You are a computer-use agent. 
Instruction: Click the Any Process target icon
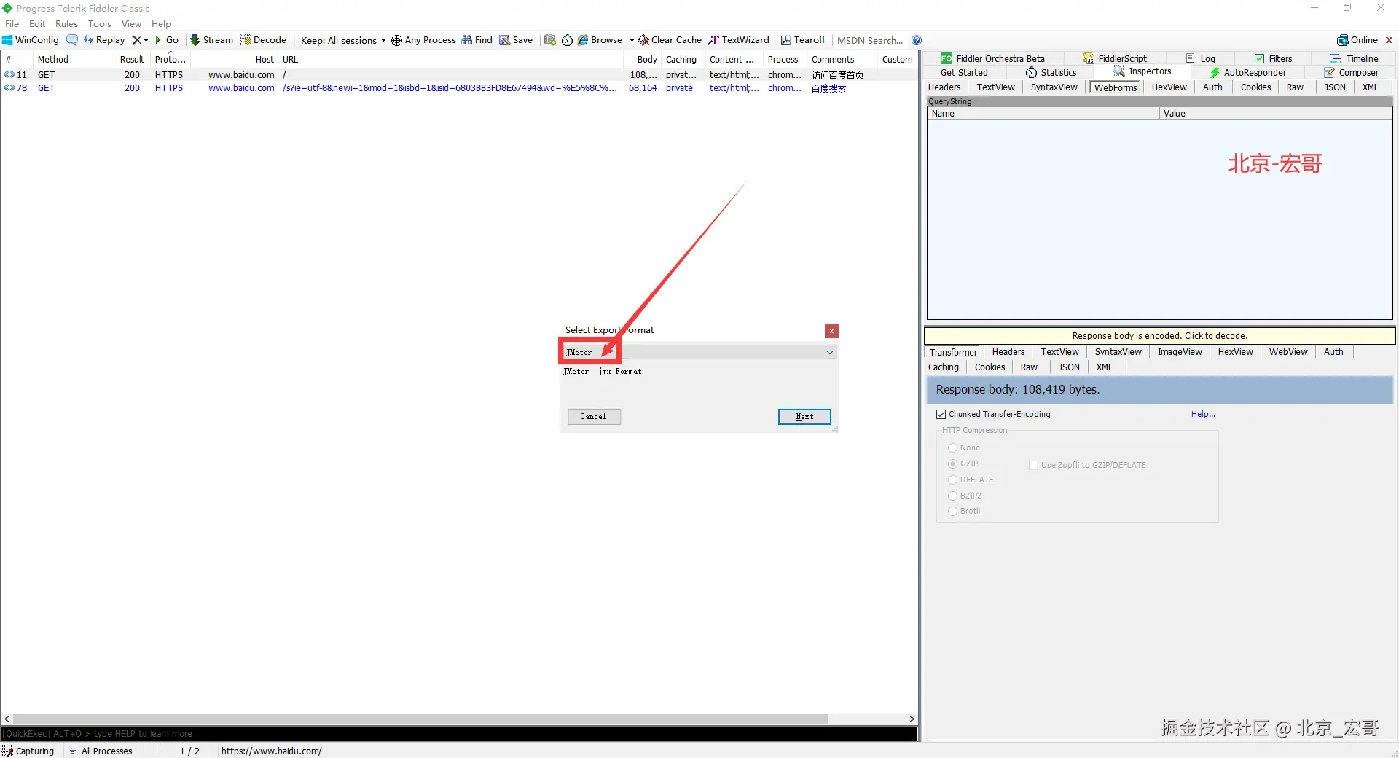(x=396, y=40)
